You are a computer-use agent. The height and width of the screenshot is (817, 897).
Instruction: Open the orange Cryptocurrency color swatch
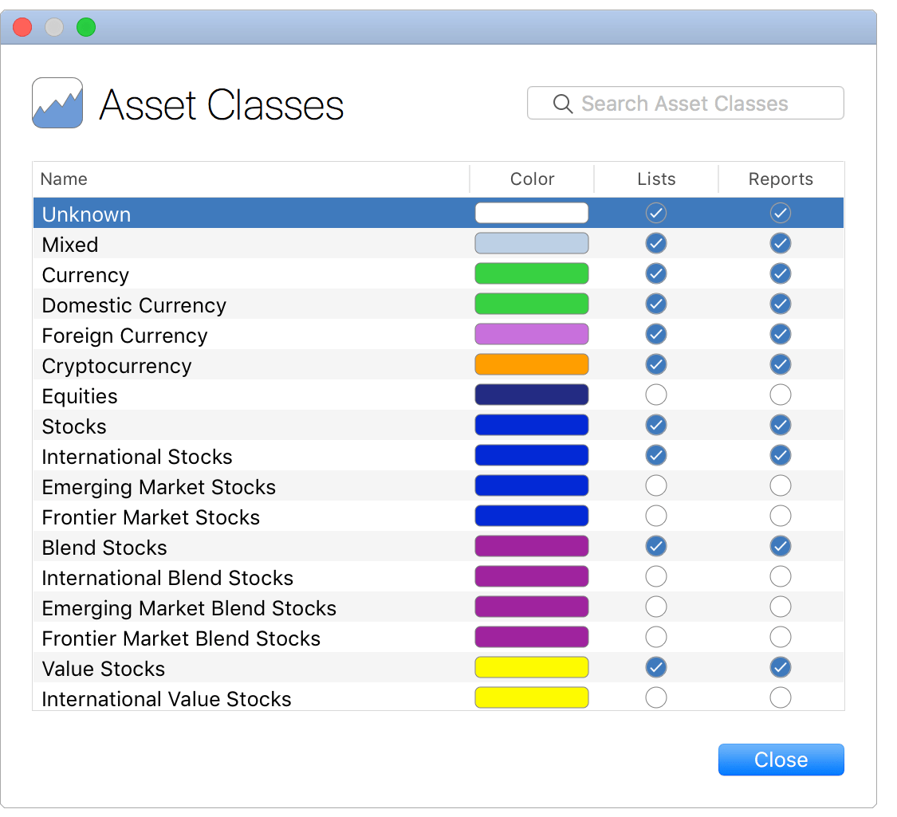click(531, 364)
